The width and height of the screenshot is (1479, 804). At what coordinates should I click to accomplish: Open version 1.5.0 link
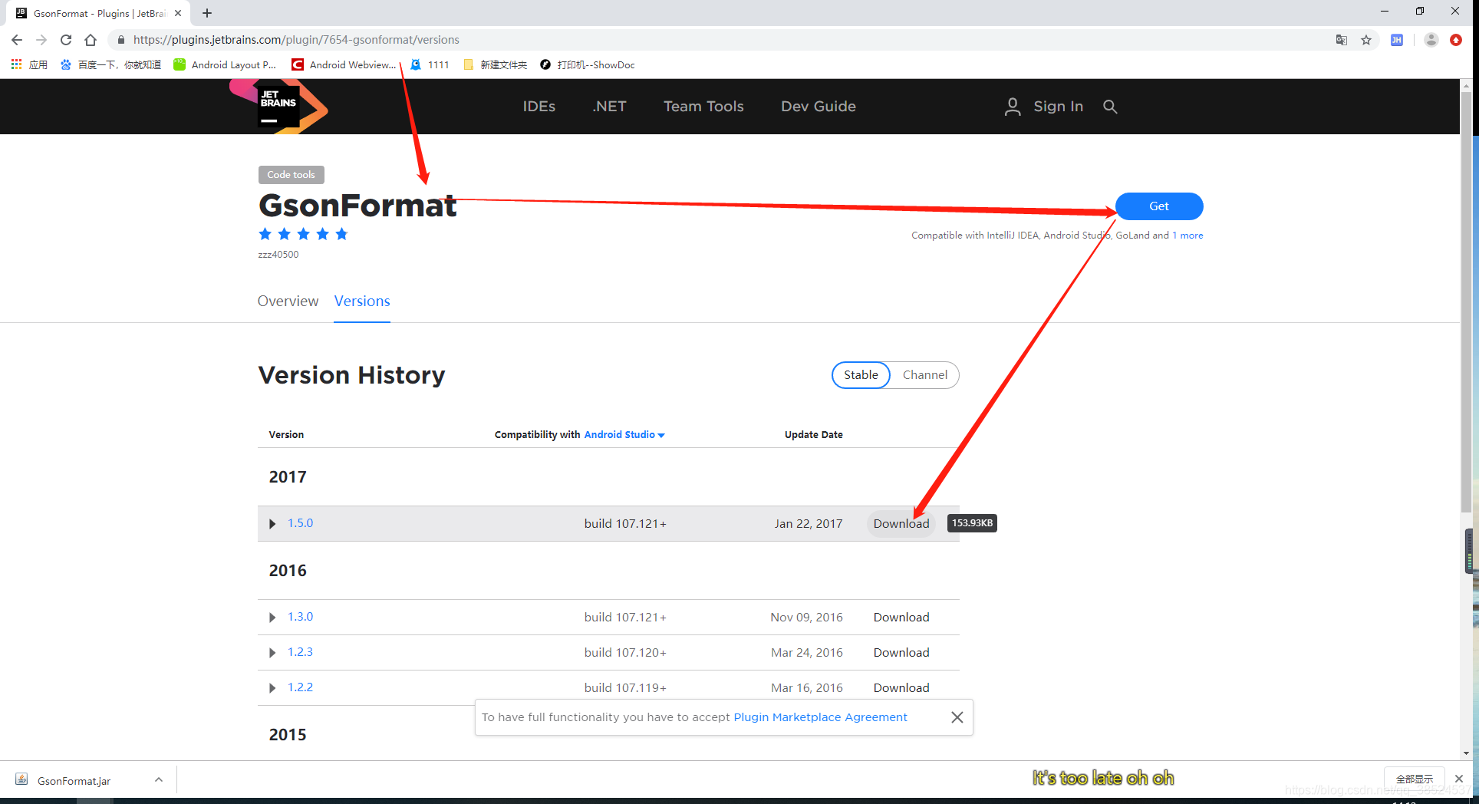[x=300, y=523]
